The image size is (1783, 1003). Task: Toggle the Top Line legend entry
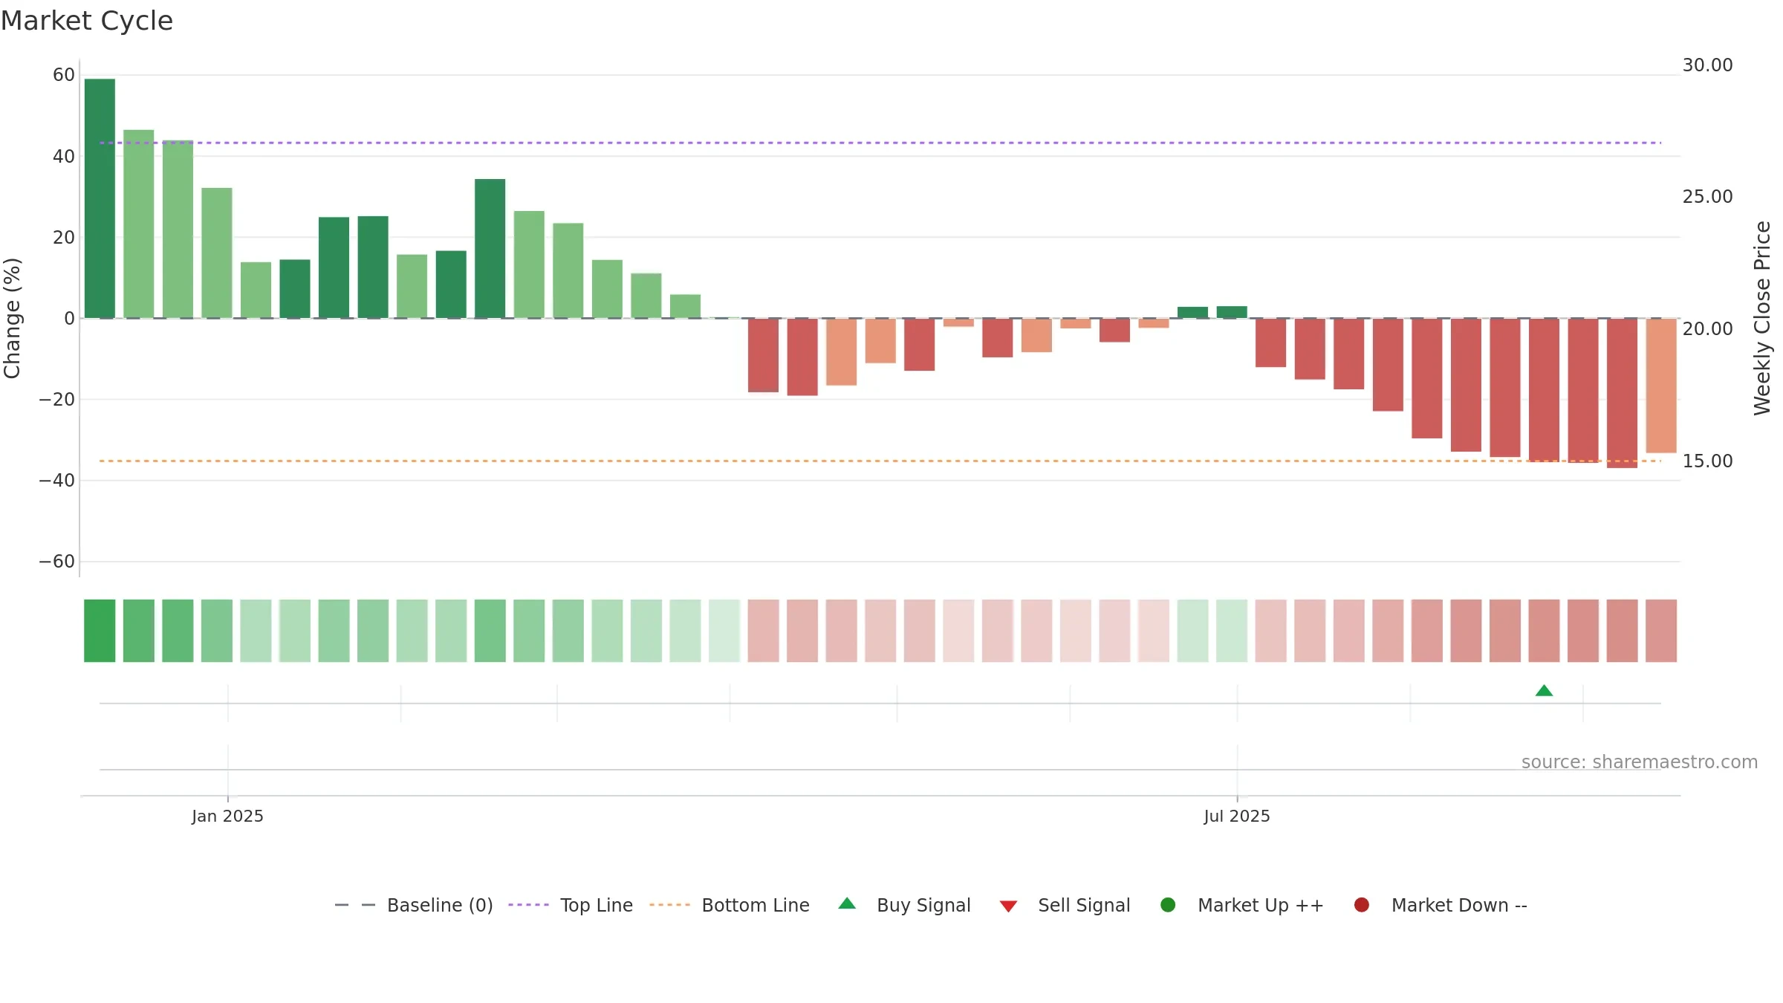571,905
